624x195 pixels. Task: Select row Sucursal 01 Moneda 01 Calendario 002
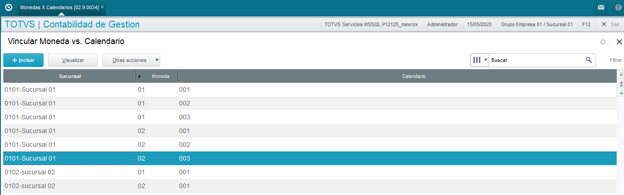(x=310, y=103)
